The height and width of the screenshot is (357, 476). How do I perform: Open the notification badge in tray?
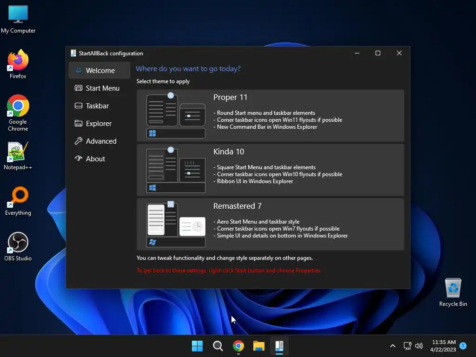tap(463, 346)
